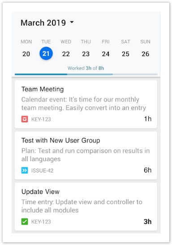Click the Worked 3h of 8h label
This screenshot has width=172, height=245.
coord(86,68)
